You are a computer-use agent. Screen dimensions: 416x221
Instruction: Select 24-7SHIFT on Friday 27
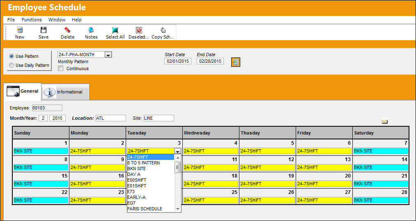click(x=324, y=200)
